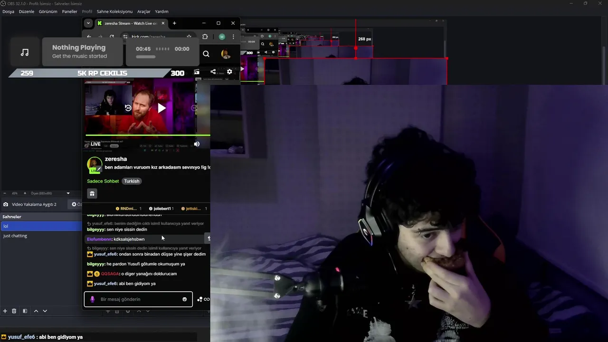Open the Düzenle menu
Image resolution: width=608 pixels, height=342 pixels.
[27, 11]
